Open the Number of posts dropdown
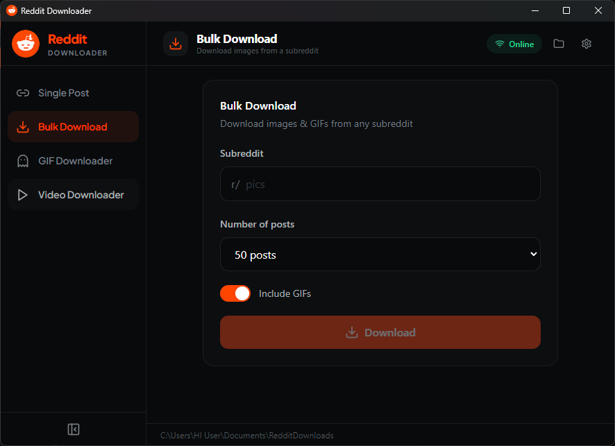Image resolution: width=615 pixels, height=446 pixels. [x=380, y=255]
